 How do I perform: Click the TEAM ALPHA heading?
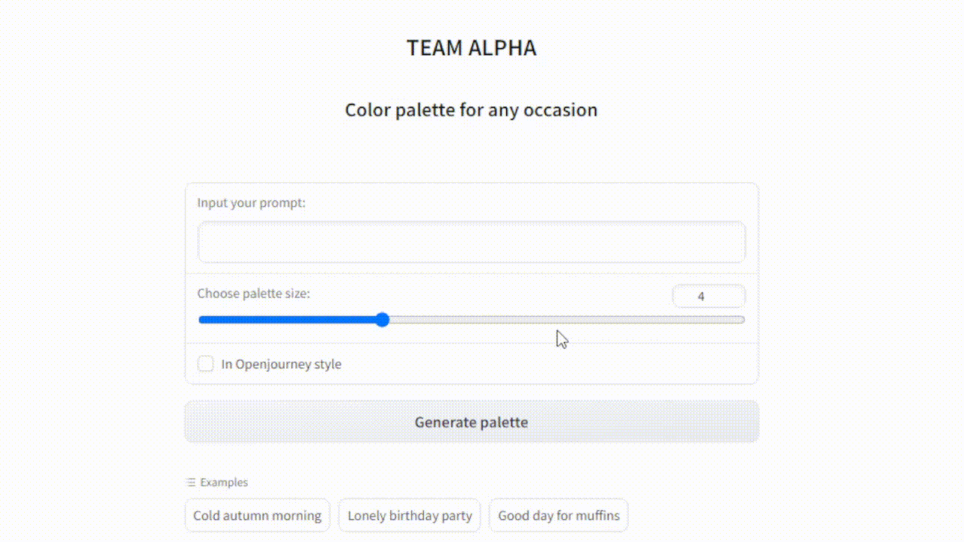pyautogui.click(x=471, y=48)
